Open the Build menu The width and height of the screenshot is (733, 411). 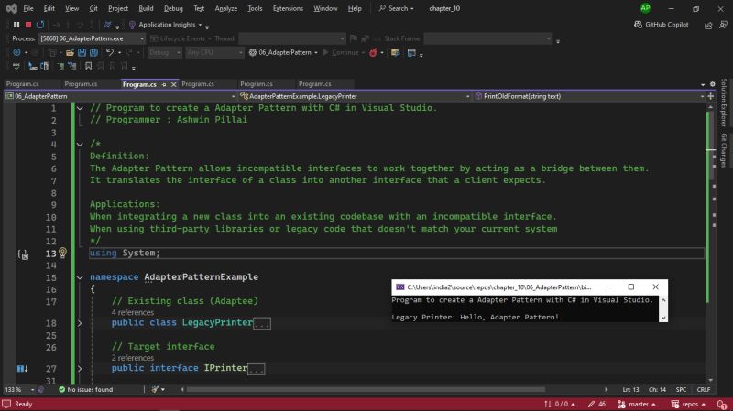tap(146, 8)
